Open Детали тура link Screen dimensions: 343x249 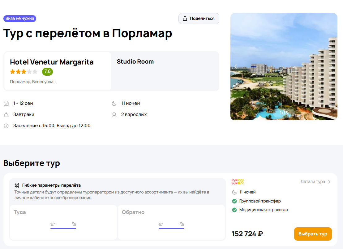pyautogui.click(x=315, y=182)
